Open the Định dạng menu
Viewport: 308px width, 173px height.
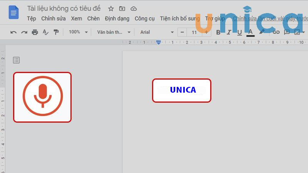click(x=117, y=18)
